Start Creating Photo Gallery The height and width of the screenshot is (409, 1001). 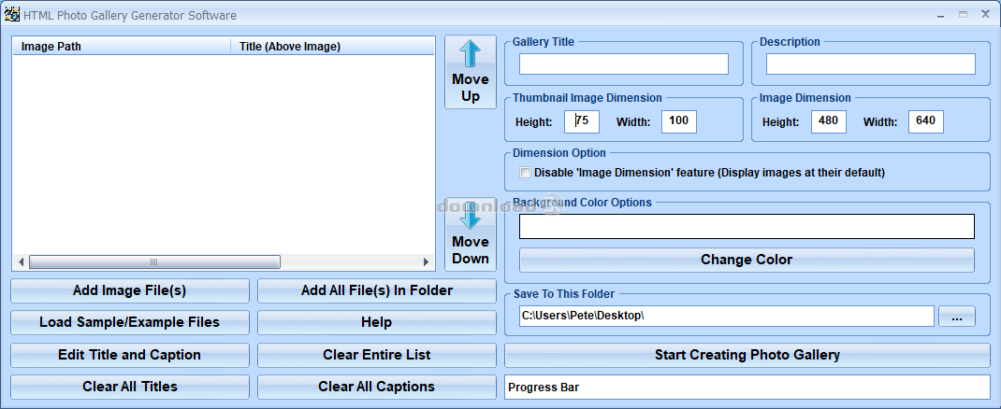747,355
